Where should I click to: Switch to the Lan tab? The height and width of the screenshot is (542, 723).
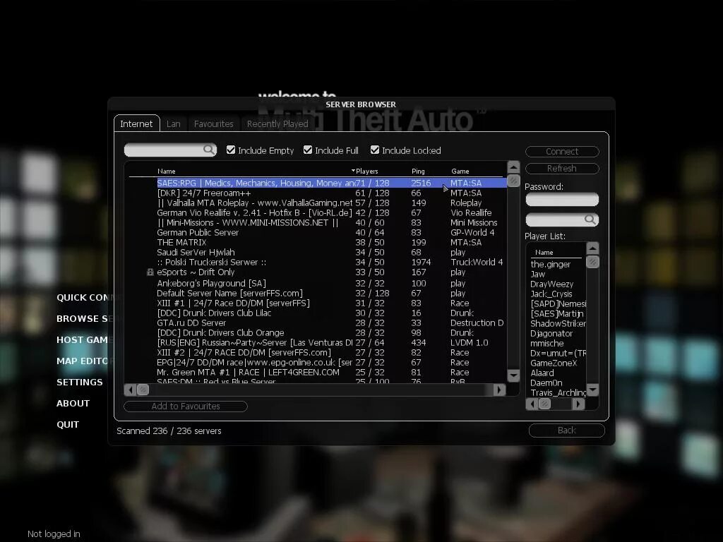click(174, 124)
